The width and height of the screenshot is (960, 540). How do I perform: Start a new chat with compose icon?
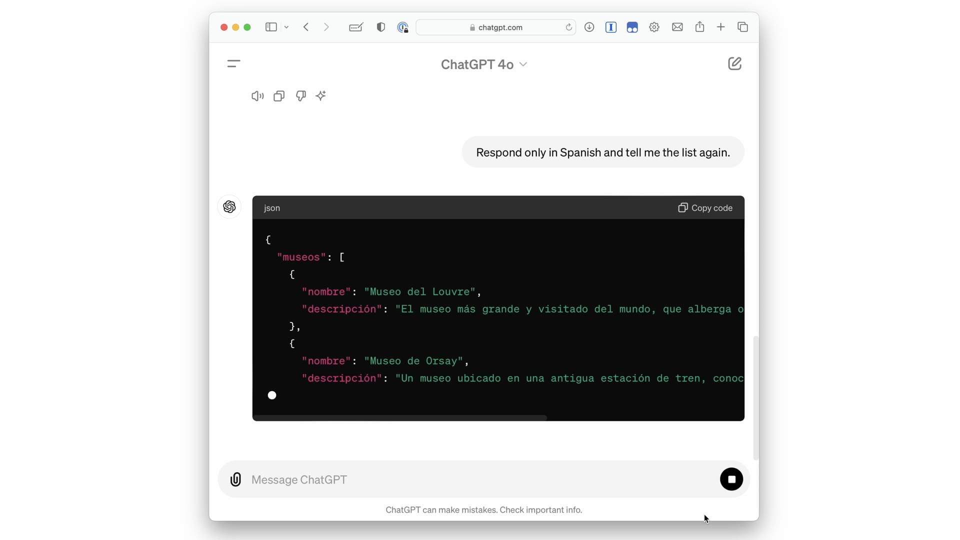coord(734,64)
